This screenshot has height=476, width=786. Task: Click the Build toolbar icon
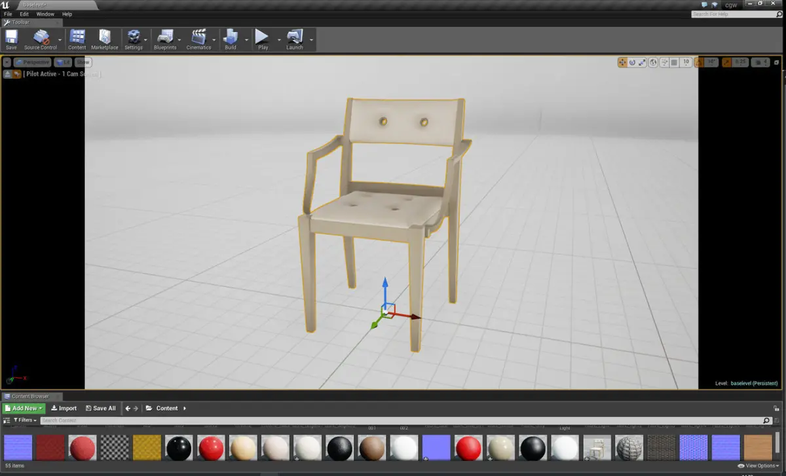(x=231, y=39)
